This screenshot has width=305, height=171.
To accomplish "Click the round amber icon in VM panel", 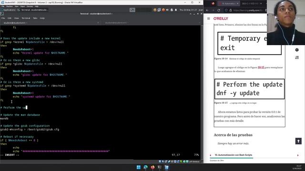I will pyautogui.click(x=155, y=10).
